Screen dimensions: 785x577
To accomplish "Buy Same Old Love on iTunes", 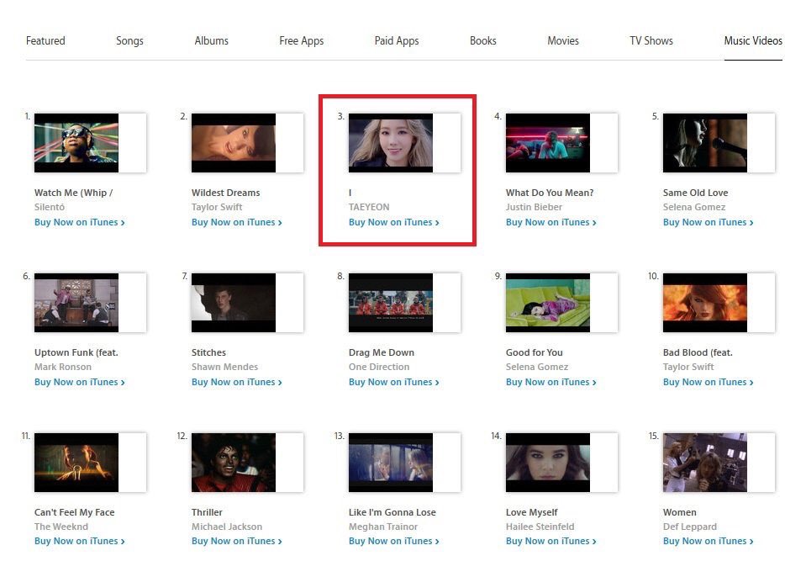I will pos(709,222).
